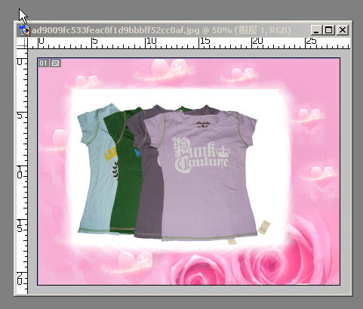Close the ad9009fc533feac8f1d9bbbff52cc0af.jpg document window

click(x=343, y=30)
